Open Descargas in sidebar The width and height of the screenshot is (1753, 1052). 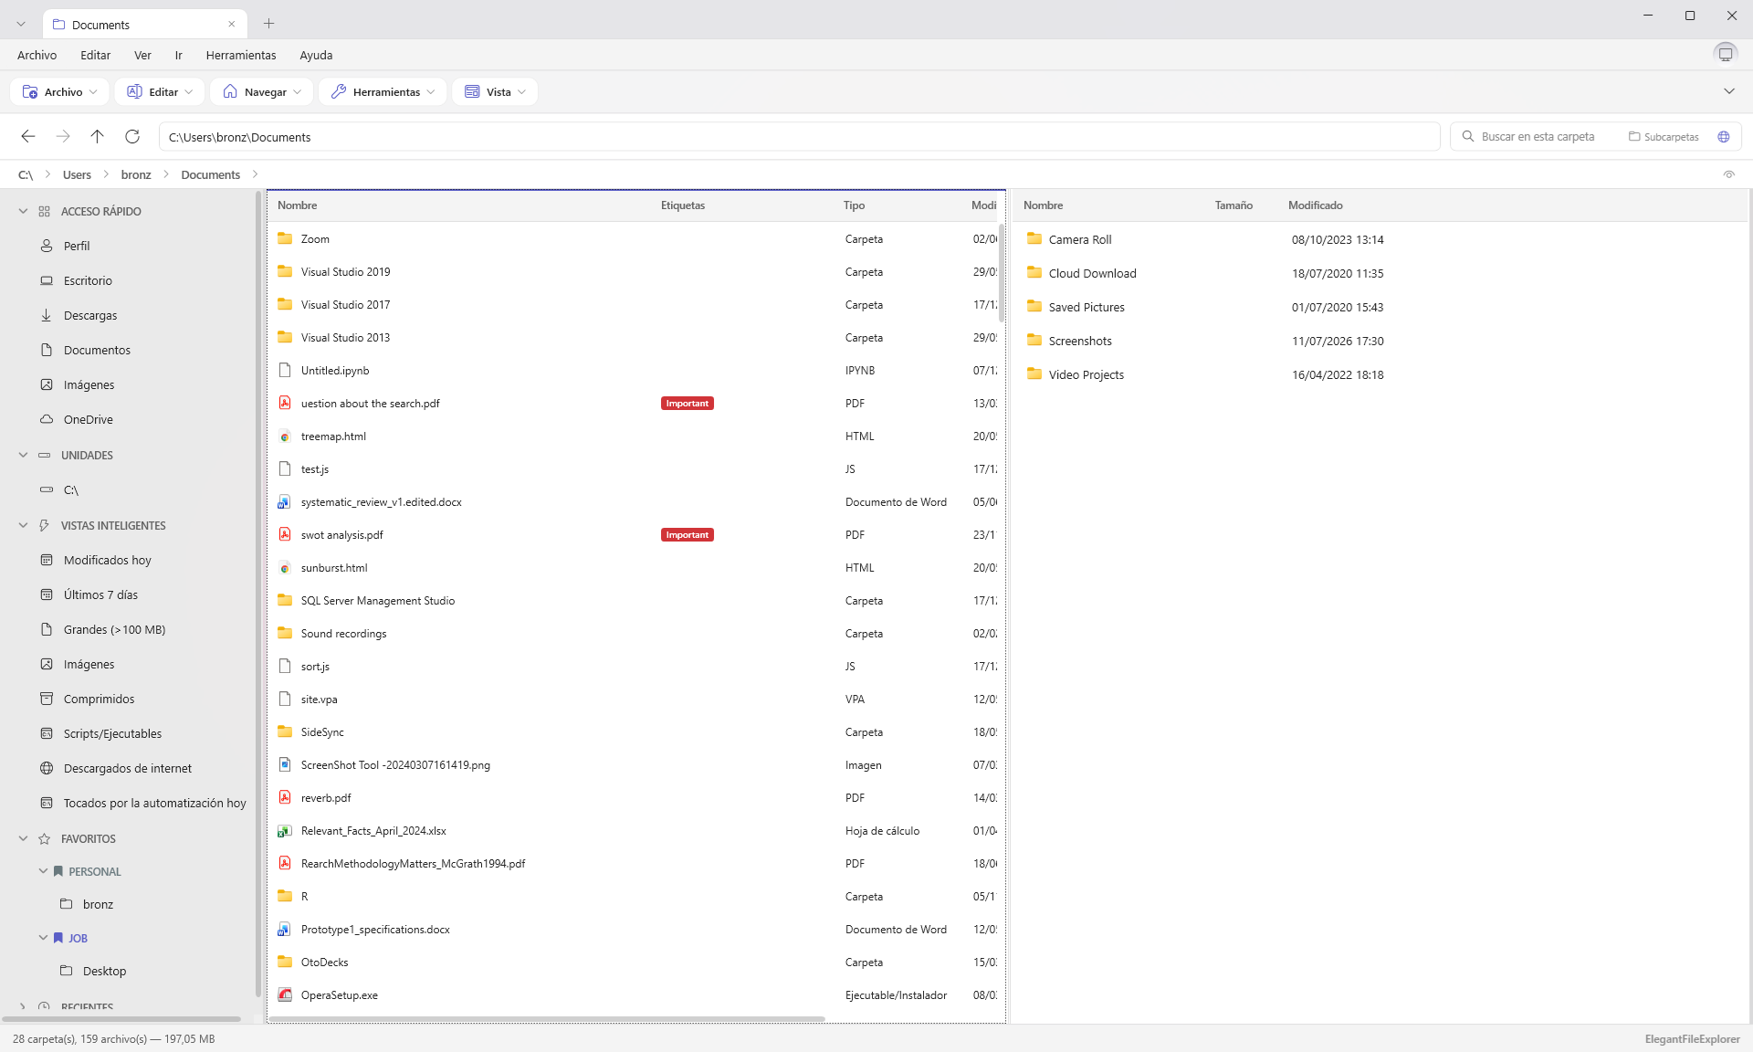tap(90, 315)
